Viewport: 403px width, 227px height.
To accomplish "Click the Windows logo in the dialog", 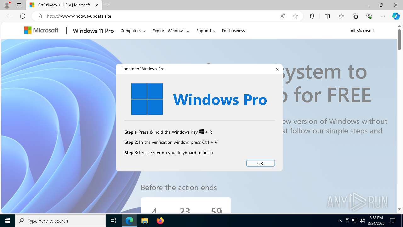I will (147, 99).
